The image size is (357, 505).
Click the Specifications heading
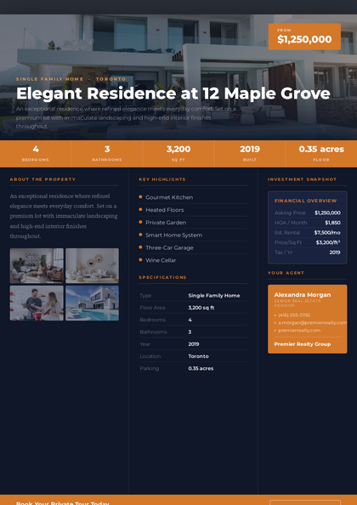tap(163, 277)
